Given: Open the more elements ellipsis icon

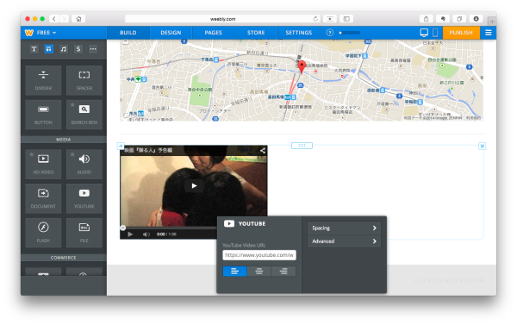Looking at the screenshot, I should click(x=93, y=49).
